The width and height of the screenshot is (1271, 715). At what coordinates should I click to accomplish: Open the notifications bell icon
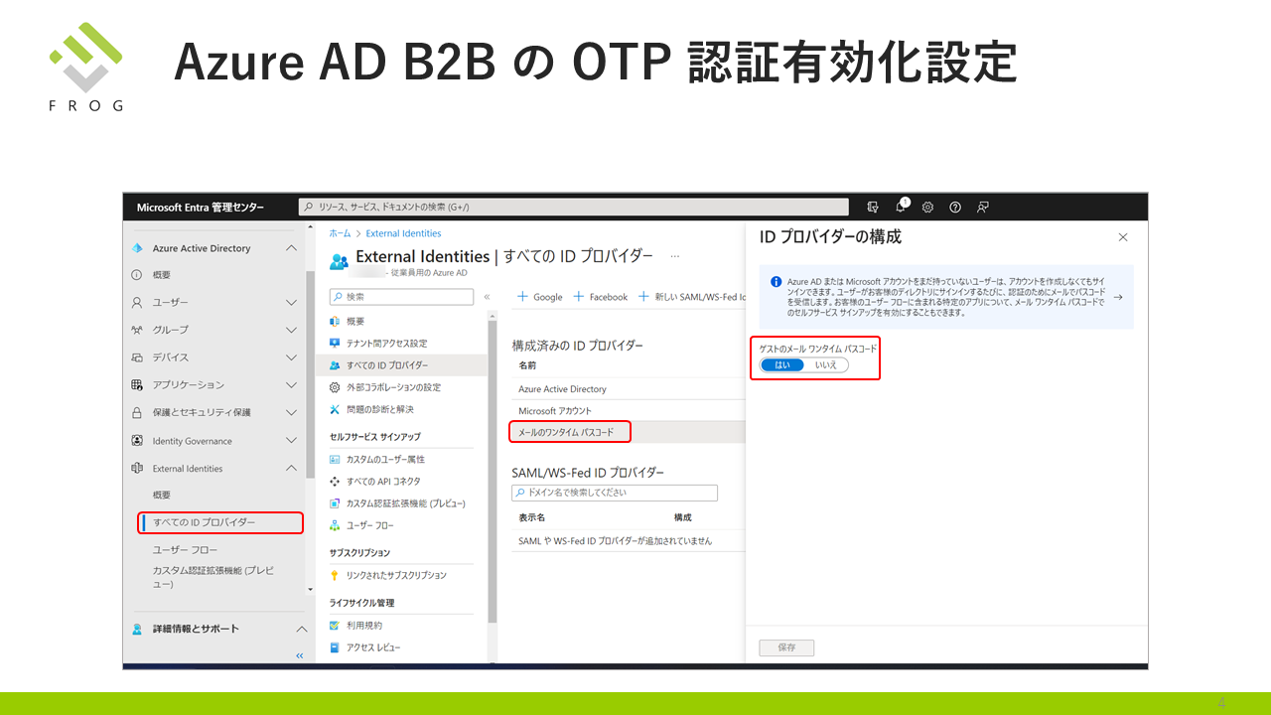coord(901,207)
